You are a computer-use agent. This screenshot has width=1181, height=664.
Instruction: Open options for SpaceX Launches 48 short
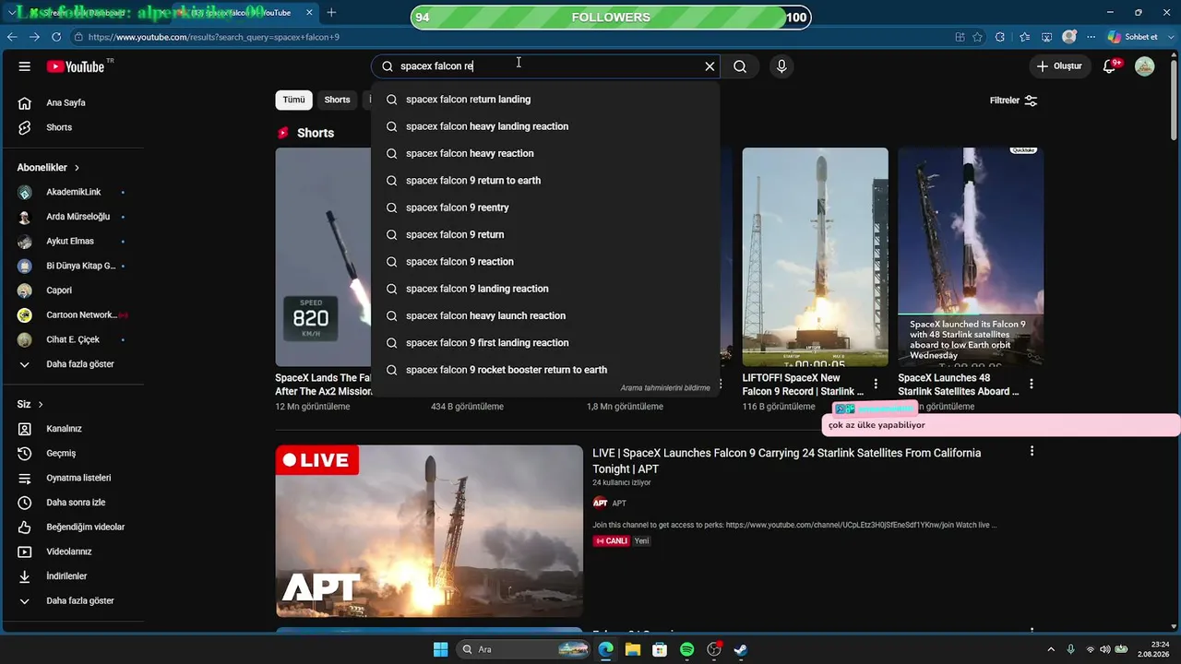[1032, 384]
